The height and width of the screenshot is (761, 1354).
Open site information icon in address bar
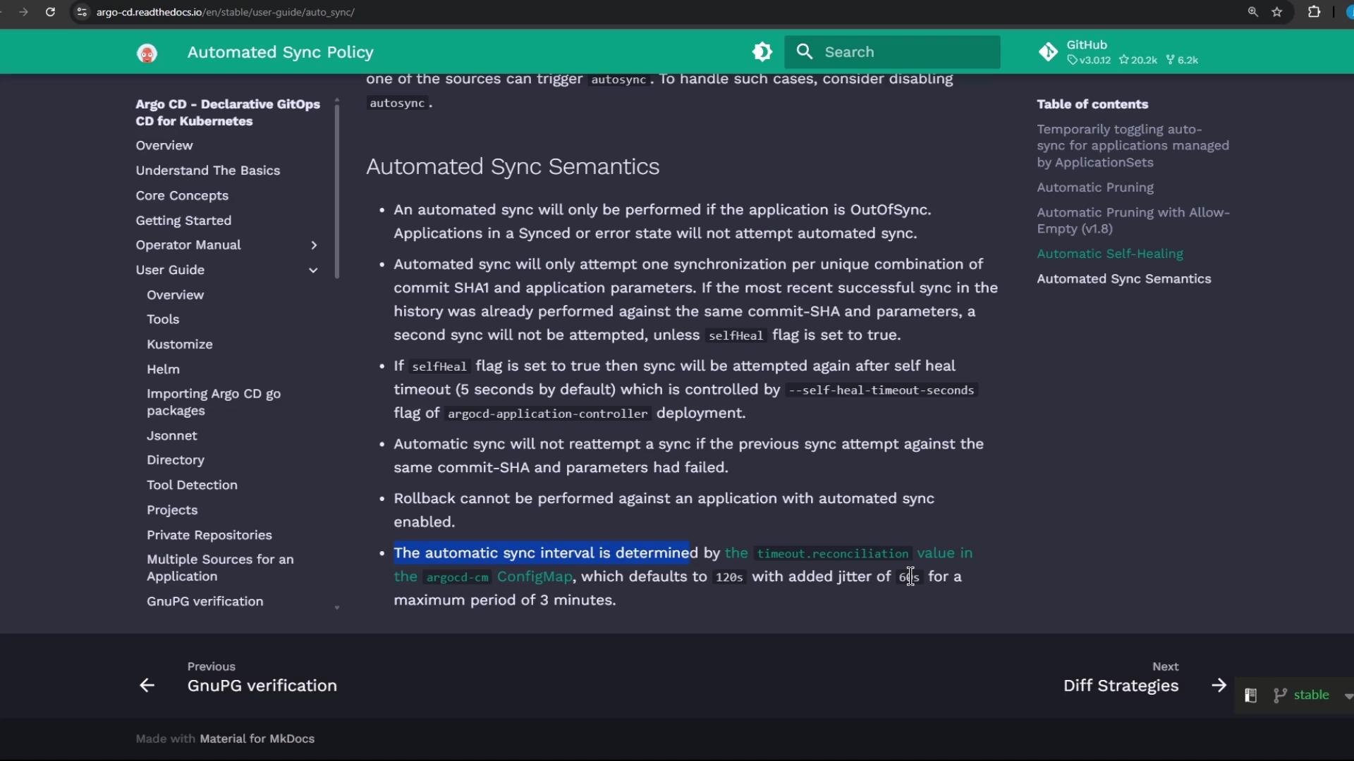[82, 12]
